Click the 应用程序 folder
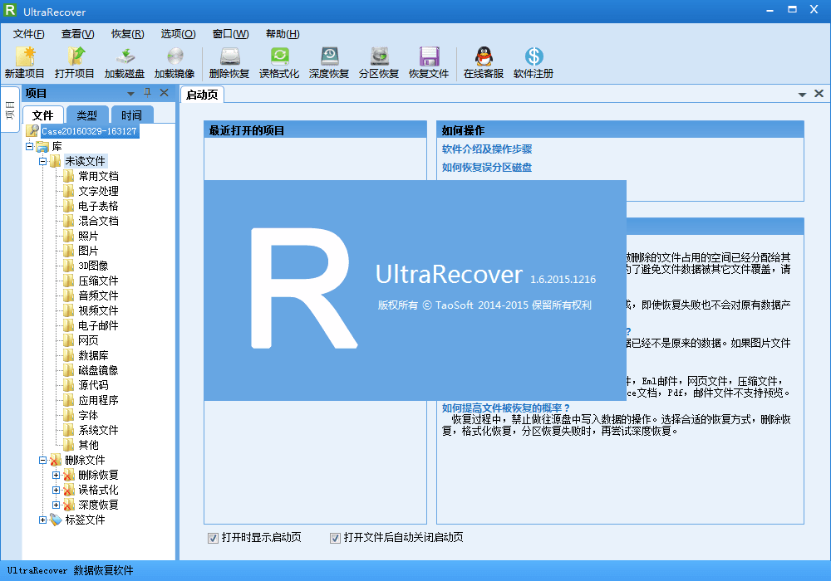 pos(98,399)
